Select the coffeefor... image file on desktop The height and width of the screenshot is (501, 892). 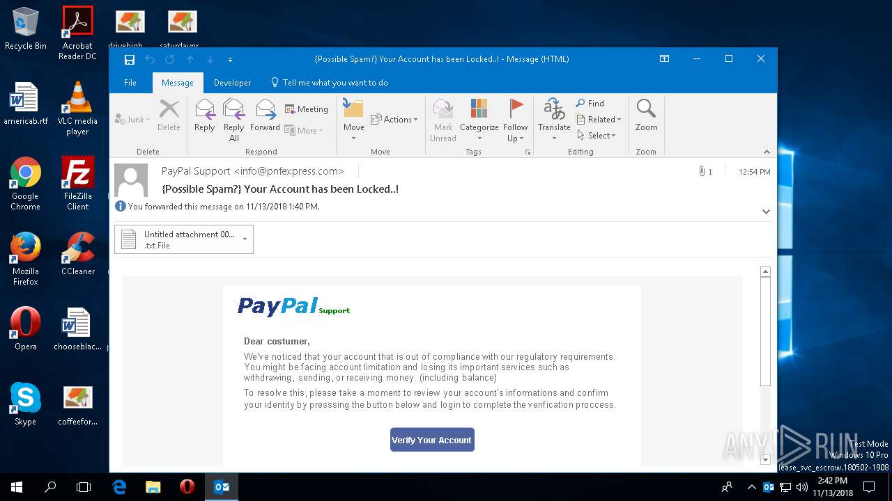click(77, 405)
